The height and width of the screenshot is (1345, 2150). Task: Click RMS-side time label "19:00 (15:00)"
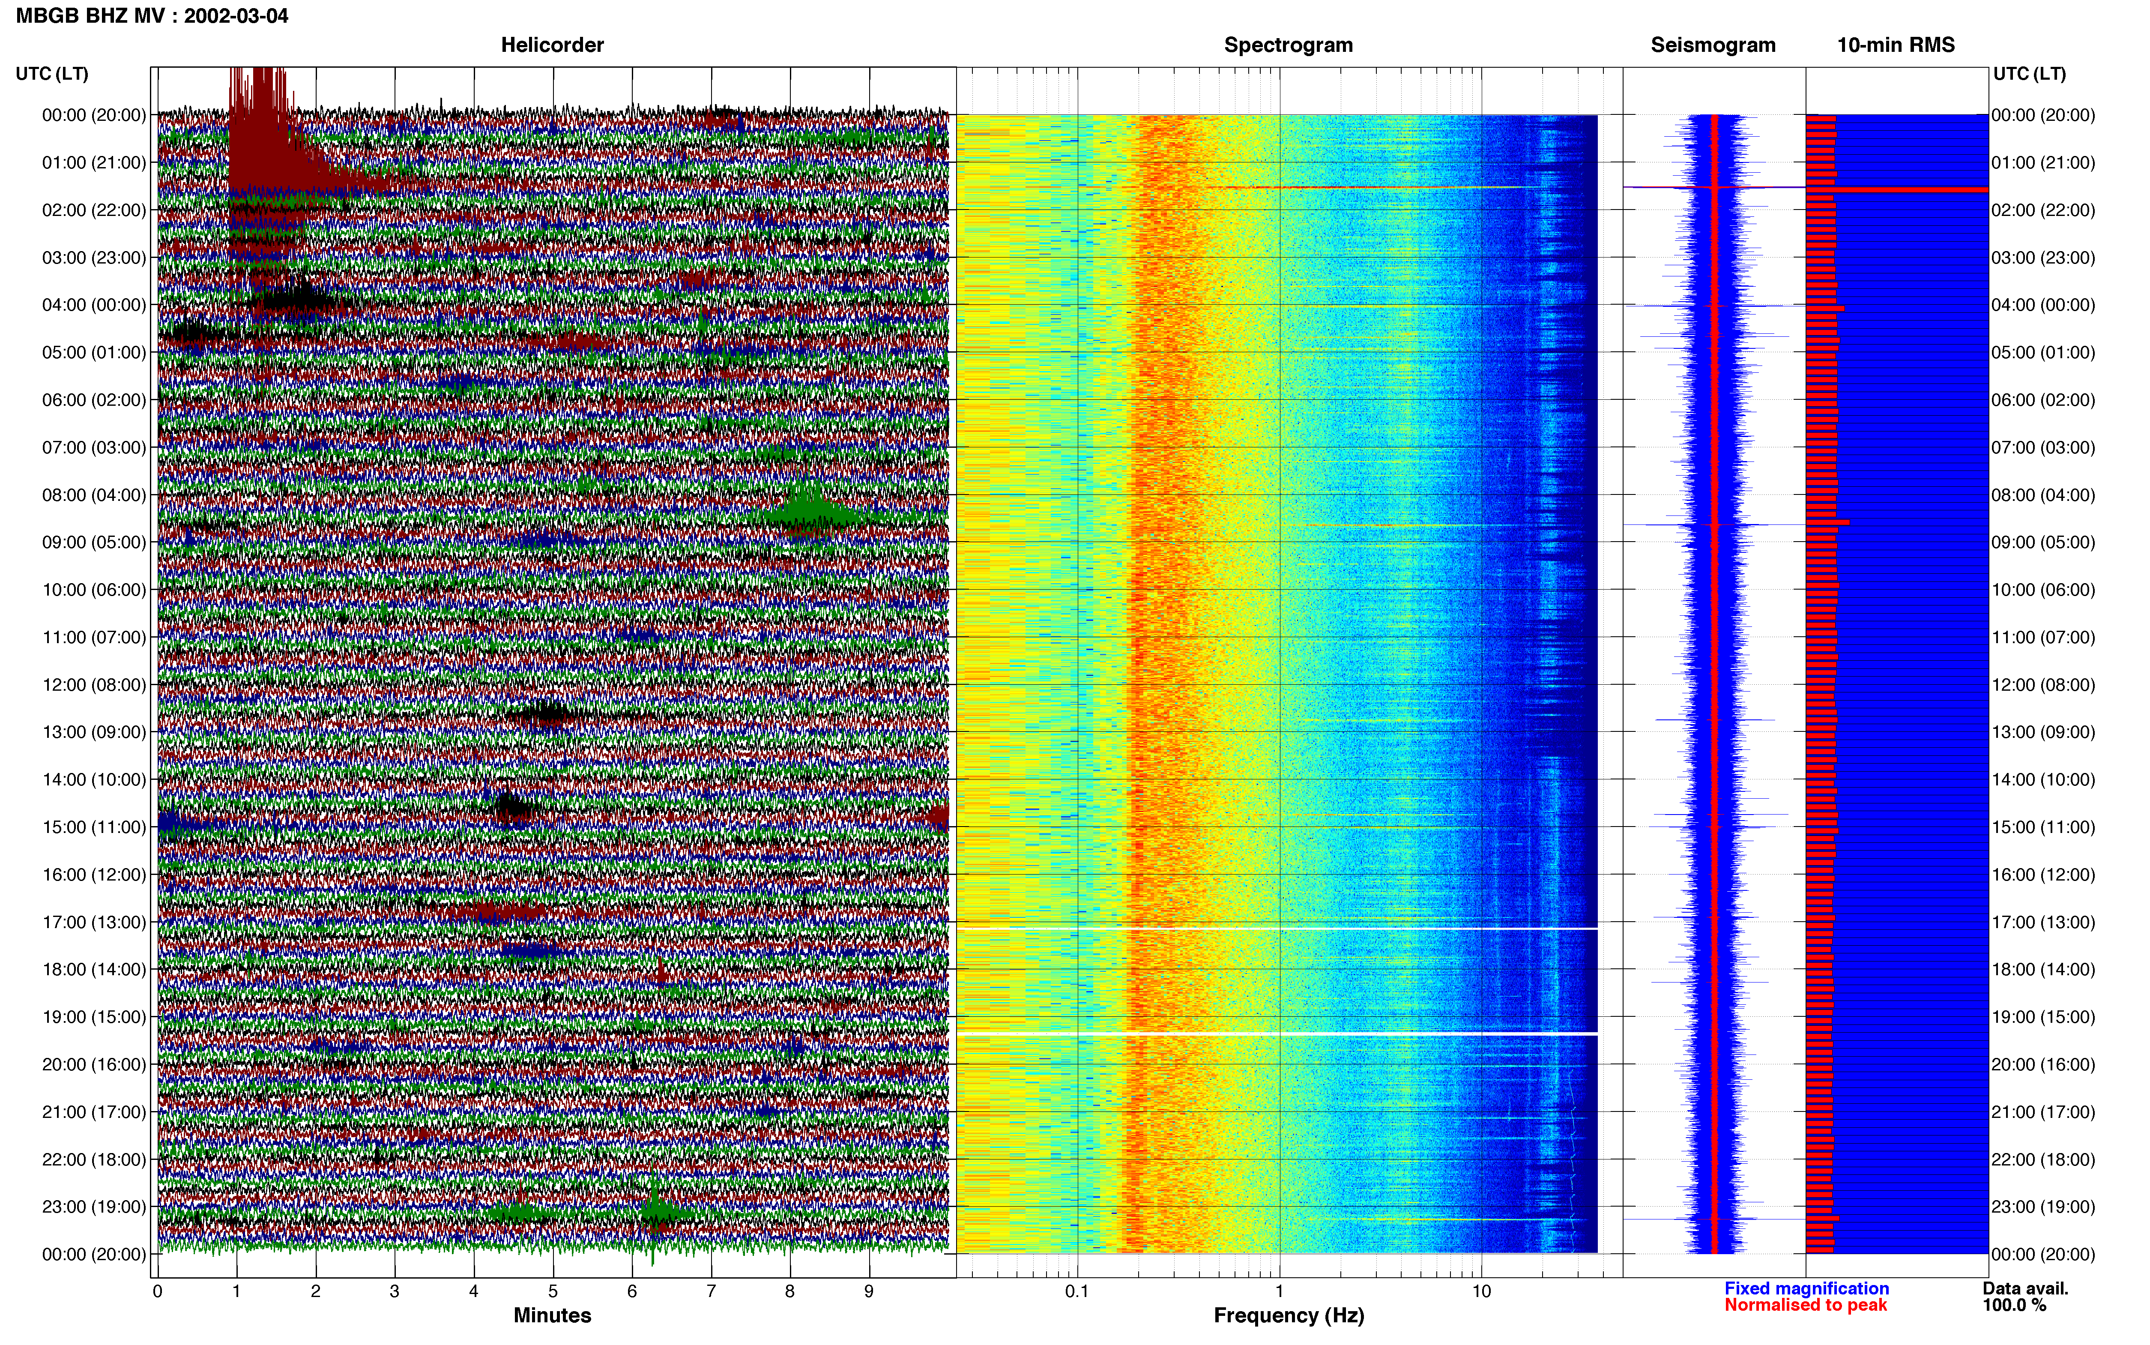(2043, 1017)
